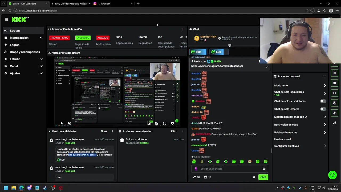Open the Windows Start menu
Viewport: 341px width, 192px height.
(6, 188)
